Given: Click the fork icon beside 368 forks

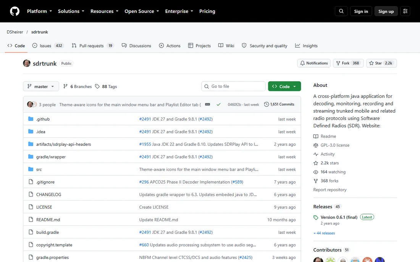Looking at the screenshot, I should click(x=316, y=181).
